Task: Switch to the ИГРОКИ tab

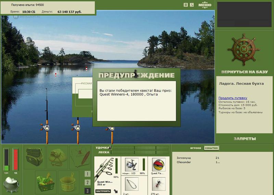Action: pos(196,148)
